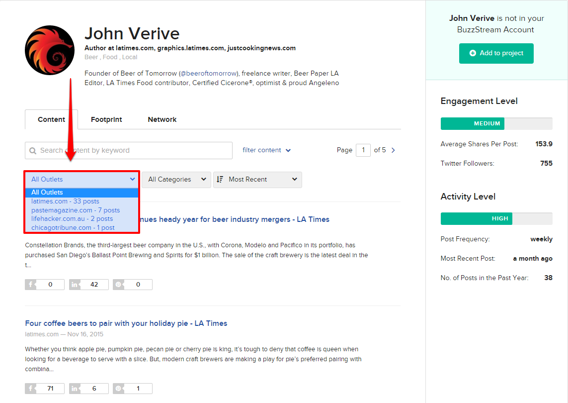Click the next page chevron arrow
The width and height of the screenshot is (568, 403).
pos(393,150)
